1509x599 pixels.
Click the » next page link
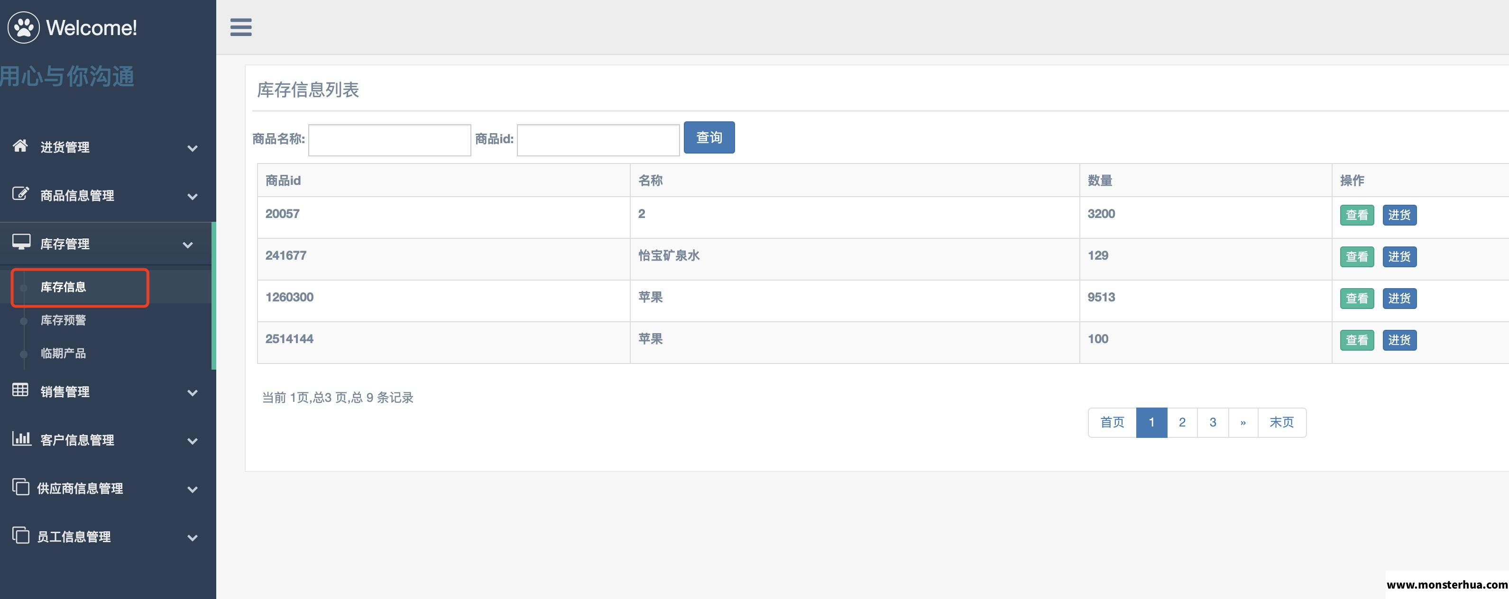pyautogui.click(x=1243, y=422)
